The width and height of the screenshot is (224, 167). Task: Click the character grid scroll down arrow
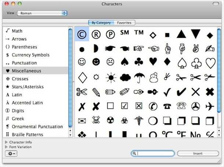pyautogui.click(x=219, y=135)
